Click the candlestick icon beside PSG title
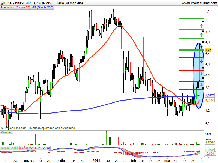The image size is (218, 163). [3, 3]
